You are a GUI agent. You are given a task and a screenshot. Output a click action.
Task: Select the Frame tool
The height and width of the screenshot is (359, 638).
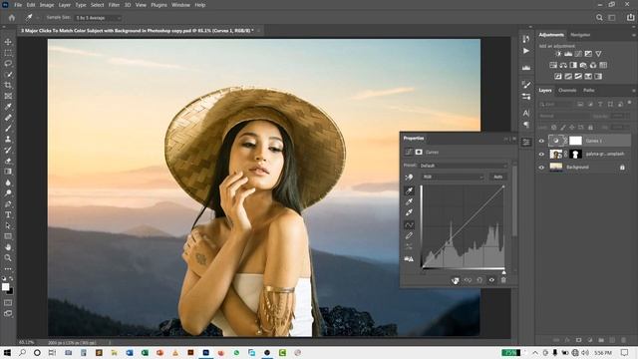point(8,96)
